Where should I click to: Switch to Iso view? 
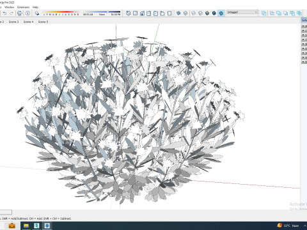tap(129, 13)
